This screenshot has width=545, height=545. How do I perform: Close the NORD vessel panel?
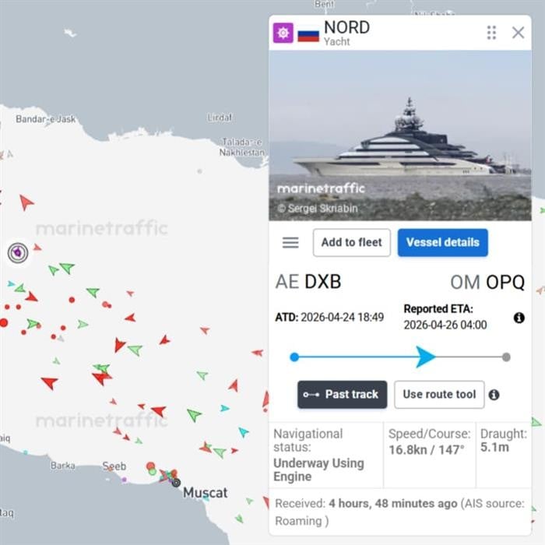tap(518, 32)
